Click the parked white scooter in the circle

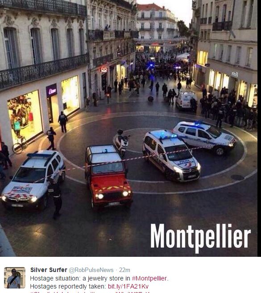click(121, 142)
